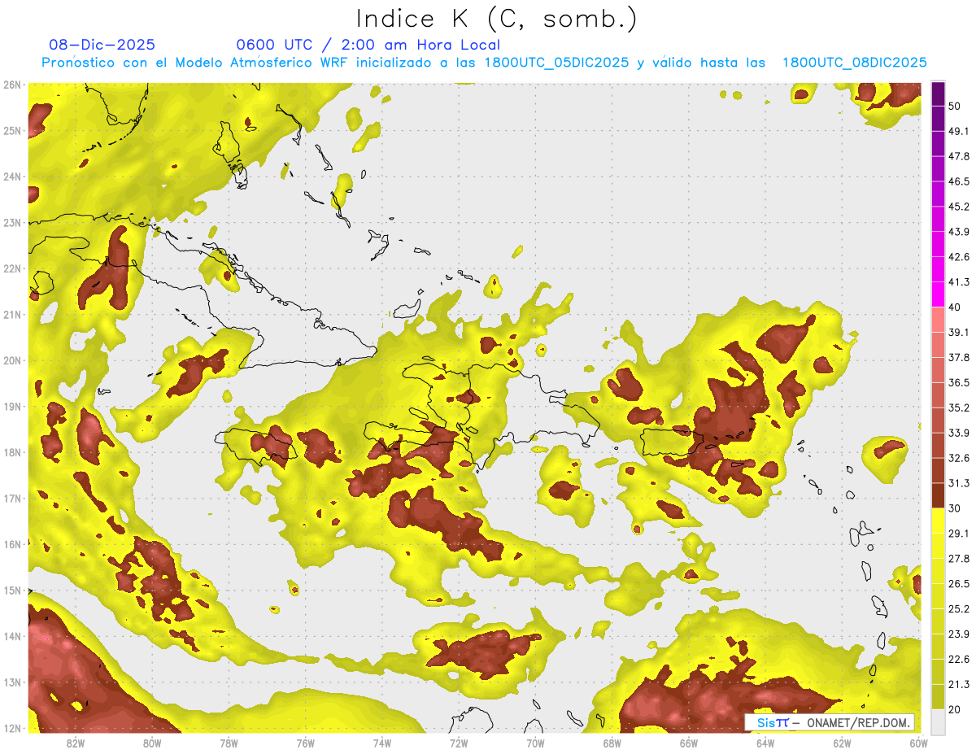
Task: Click legend value "21.3"
Action: coord(958,685)
